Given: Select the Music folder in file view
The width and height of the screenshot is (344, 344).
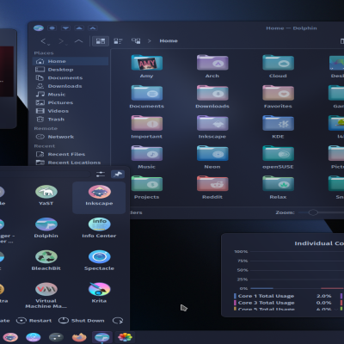Looking at the screenshot, I should (147, 154).
